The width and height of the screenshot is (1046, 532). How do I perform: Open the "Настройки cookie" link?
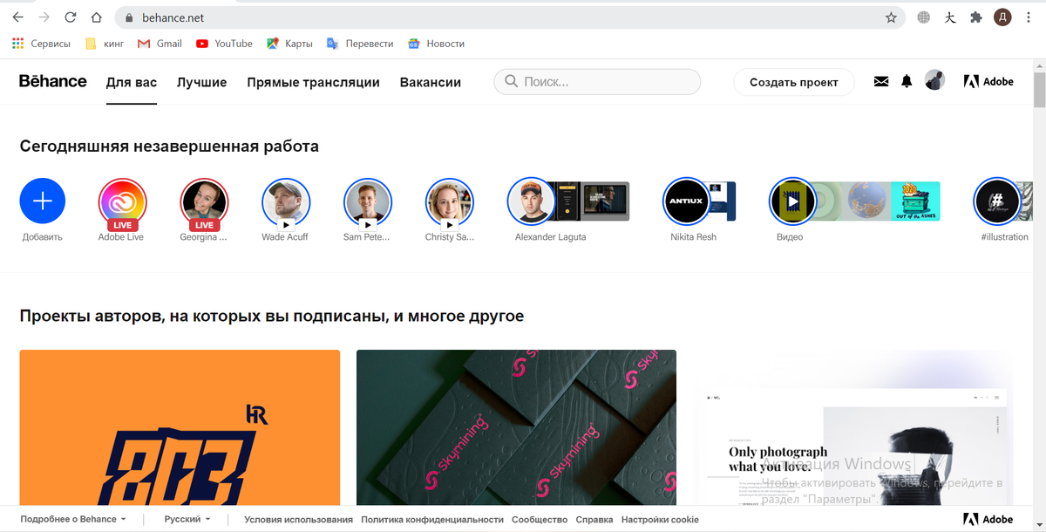(x=660, y=519)
